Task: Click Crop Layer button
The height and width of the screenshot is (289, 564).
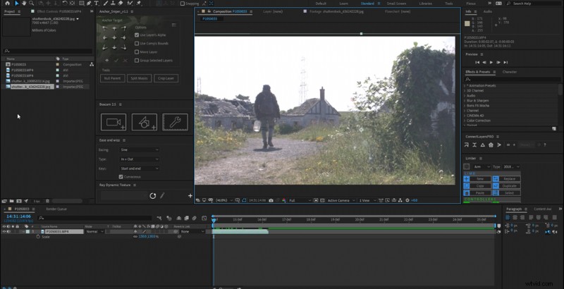Action: pos(166,78)
